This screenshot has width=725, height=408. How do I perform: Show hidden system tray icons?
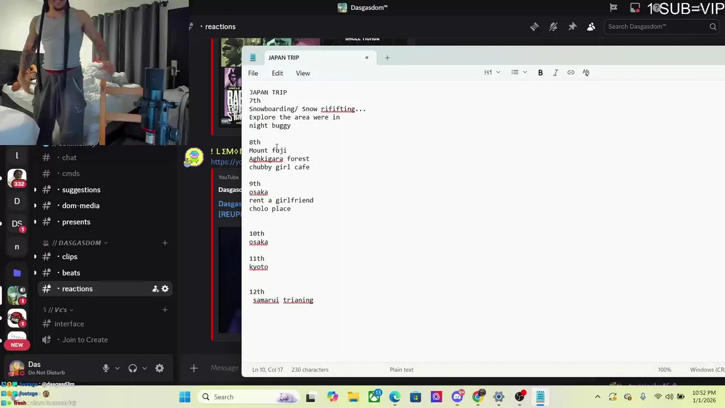click(597, 397)
